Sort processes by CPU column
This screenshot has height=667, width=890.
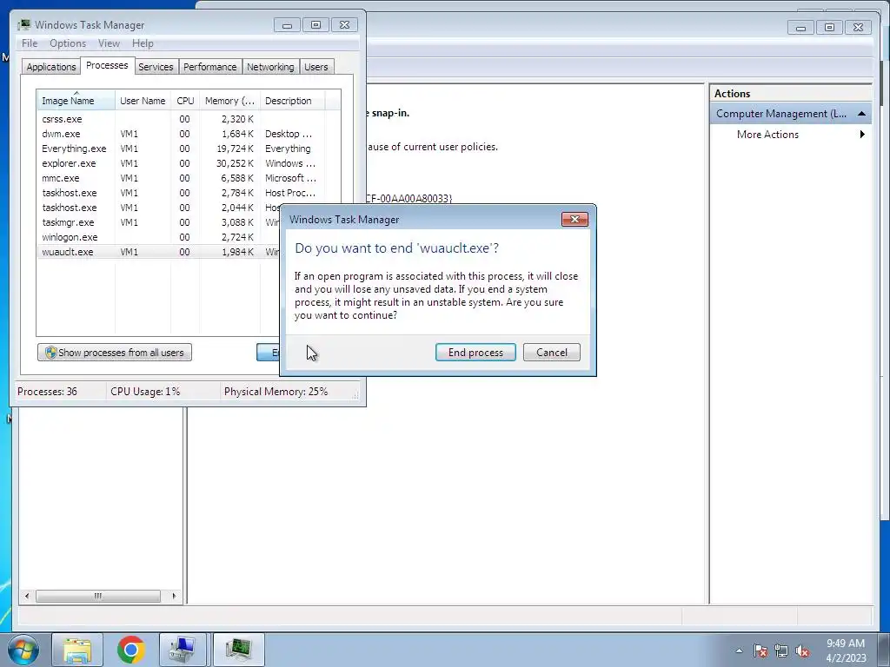[x=185, y=101]
